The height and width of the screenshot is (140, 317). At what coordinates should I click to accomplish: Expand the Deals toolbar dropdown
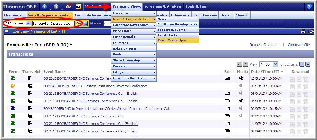tap(226, 15)
